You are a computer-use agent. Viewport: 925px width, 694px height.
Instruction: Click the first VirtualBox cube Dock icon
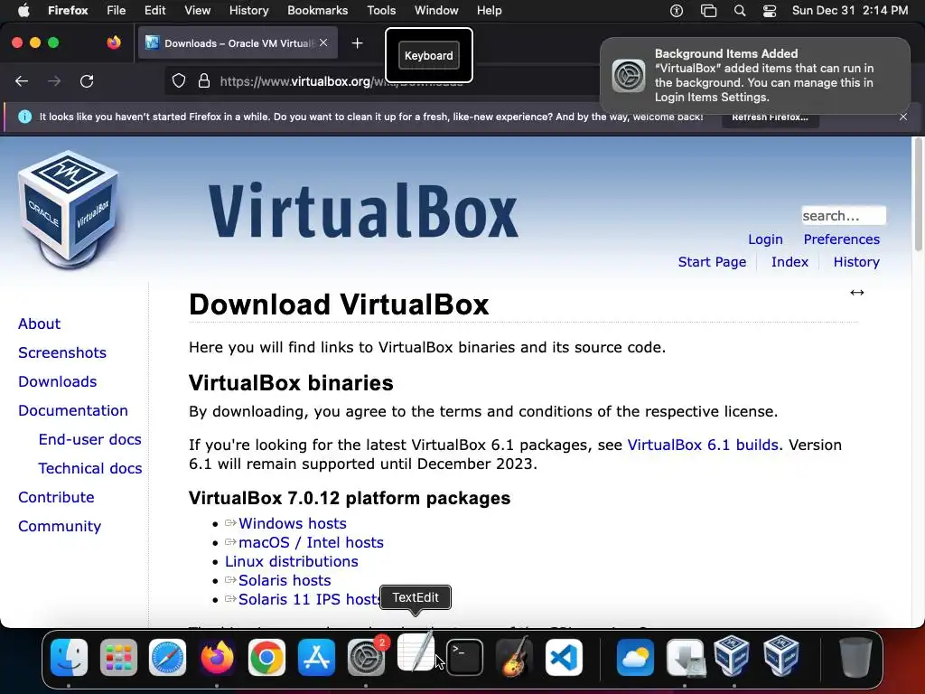[732, 656]
